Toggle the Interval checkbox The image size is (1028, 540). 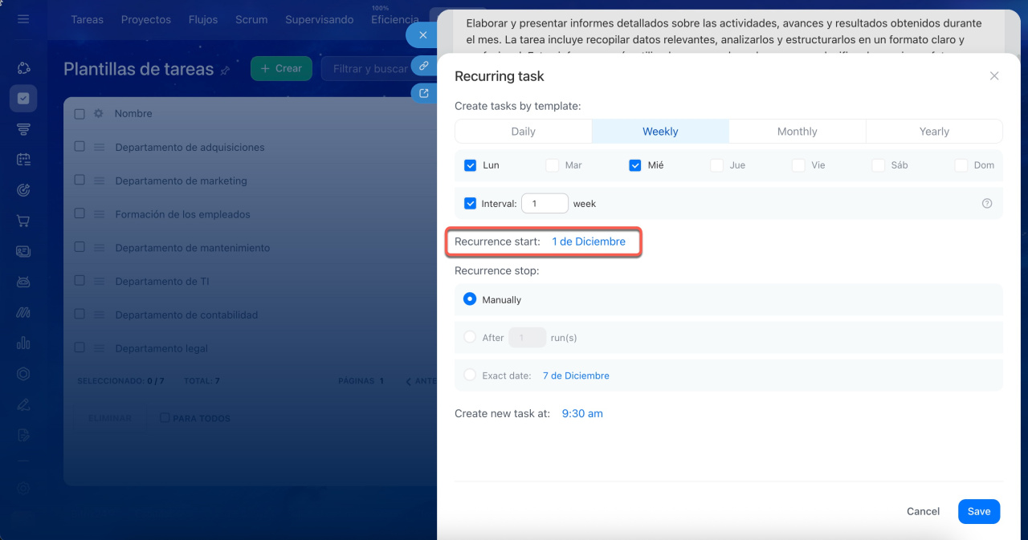tap(471, 204)
